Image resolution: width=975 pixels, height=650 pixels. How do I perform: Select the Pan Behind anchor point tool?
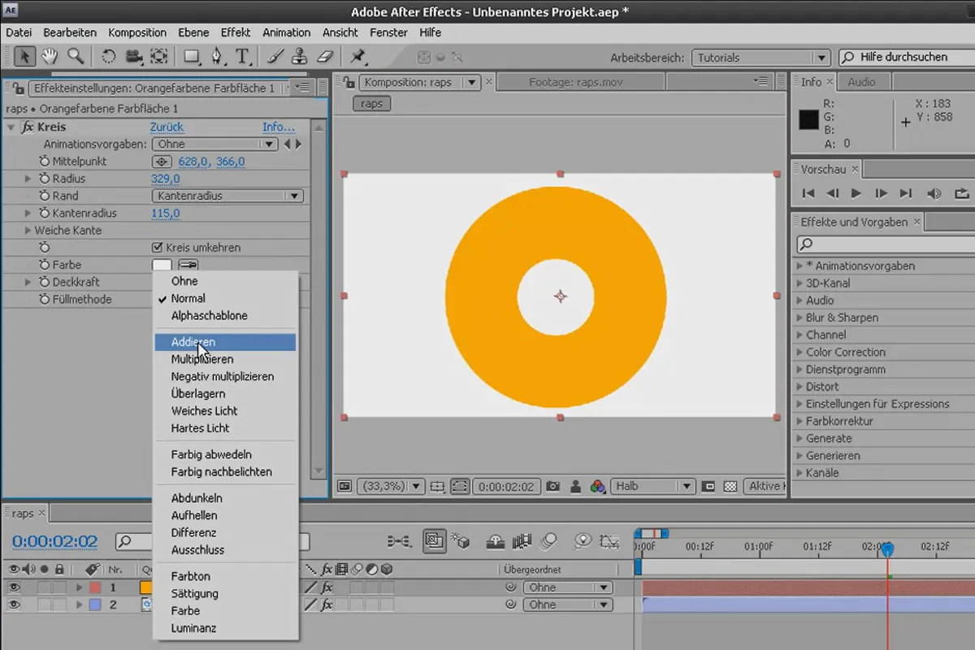point(159,56)
